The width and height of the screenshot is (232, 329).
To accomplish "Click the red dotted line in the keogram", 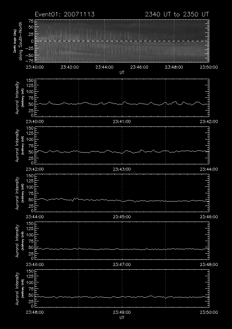I will [x=122, y=44].
